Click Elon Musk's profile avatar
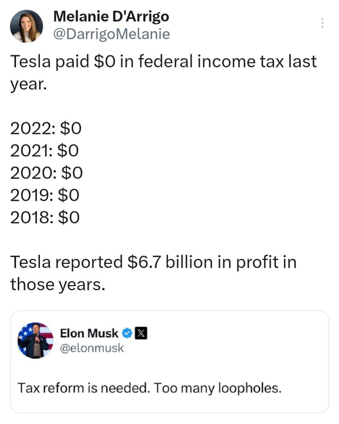339x424 pixels. pos(35,340)
